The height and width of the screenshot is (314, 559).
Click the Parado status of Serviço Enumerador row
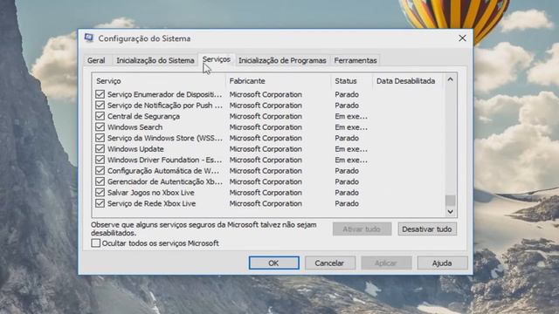click(347, 94)
